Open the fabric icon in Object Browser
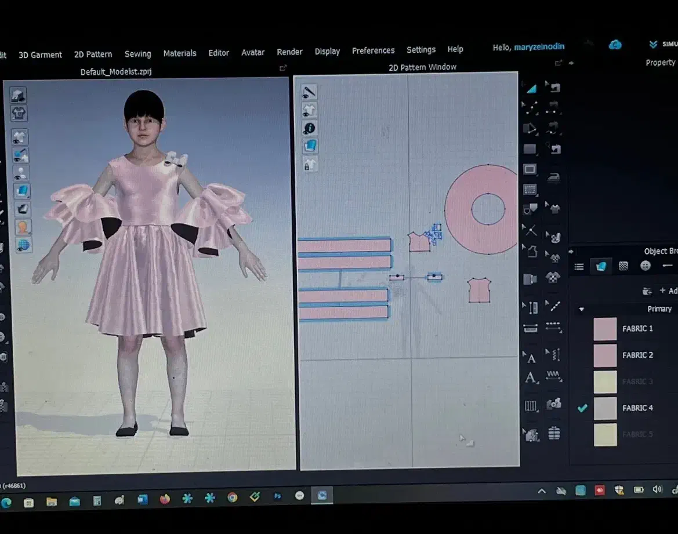Screen dimensions: 678x534 [601, 266]
